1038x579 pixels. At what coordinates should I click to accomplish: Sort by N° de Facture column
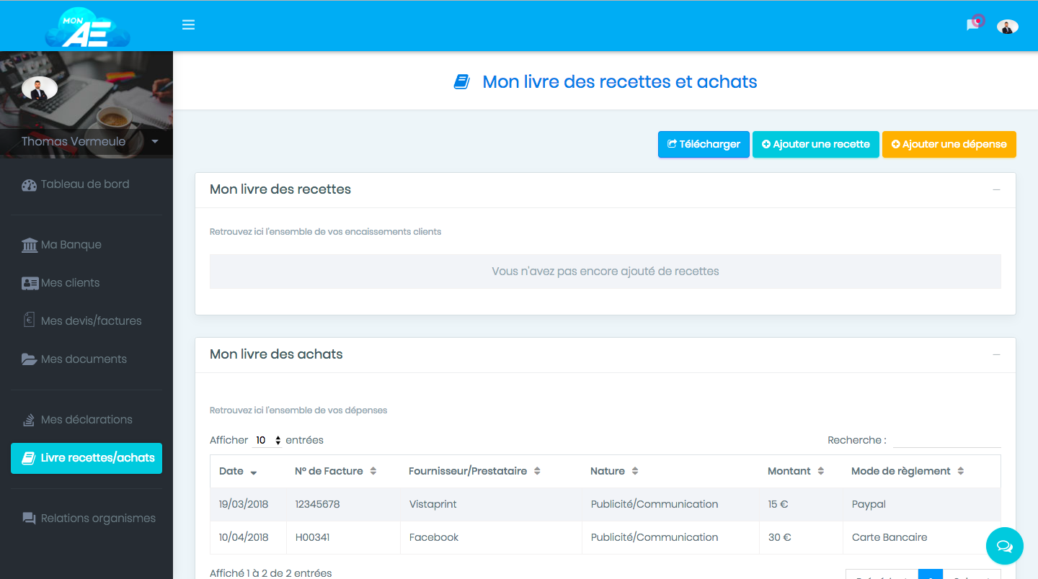pyautogui.click(x=342, y=471)
